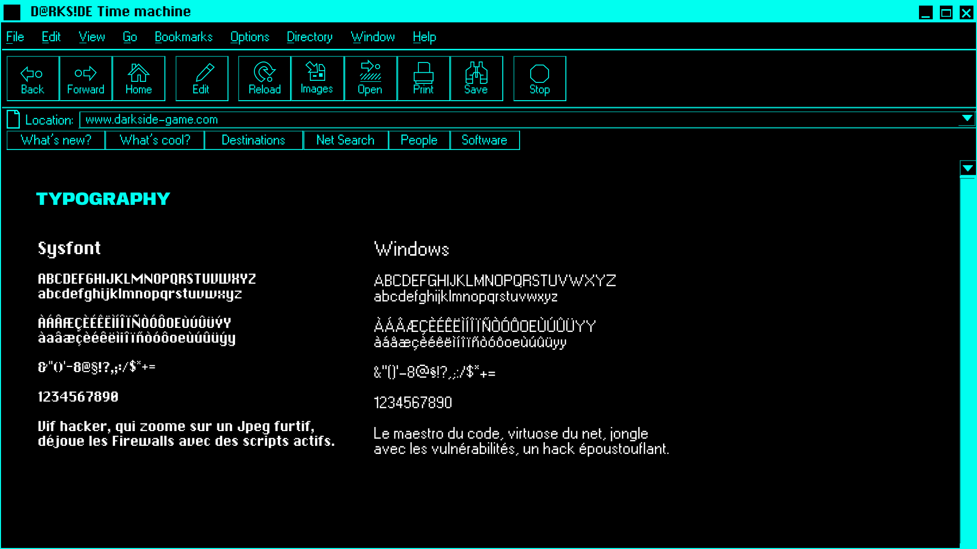Click the Open location toolbar icon

370,72
